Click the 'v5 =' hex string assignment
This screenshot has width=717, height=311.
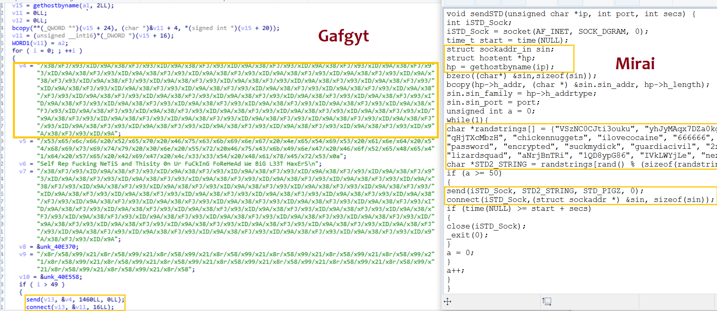227,148
